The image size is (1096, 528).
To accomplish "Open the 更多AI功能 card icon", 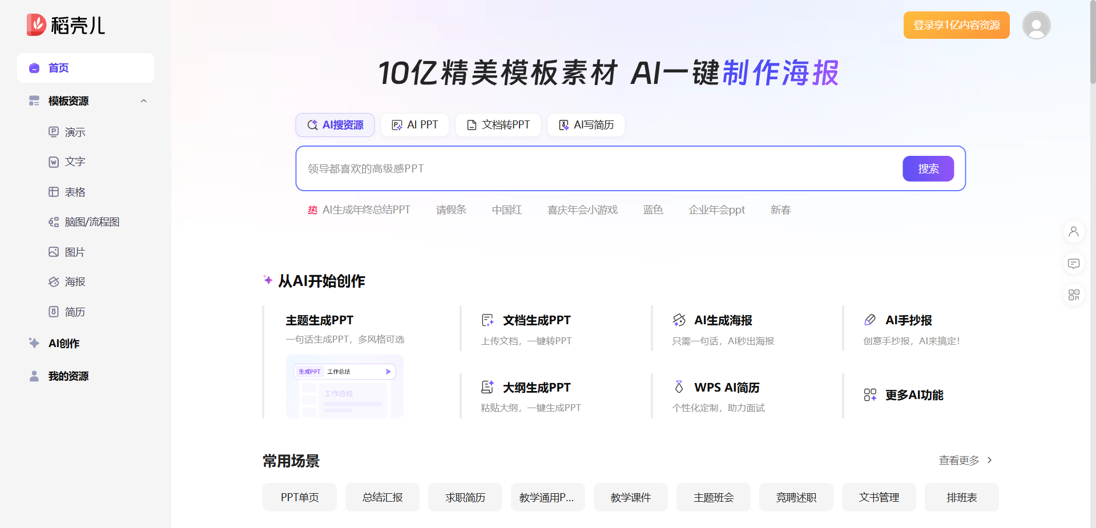I will [x=870, y=394].
